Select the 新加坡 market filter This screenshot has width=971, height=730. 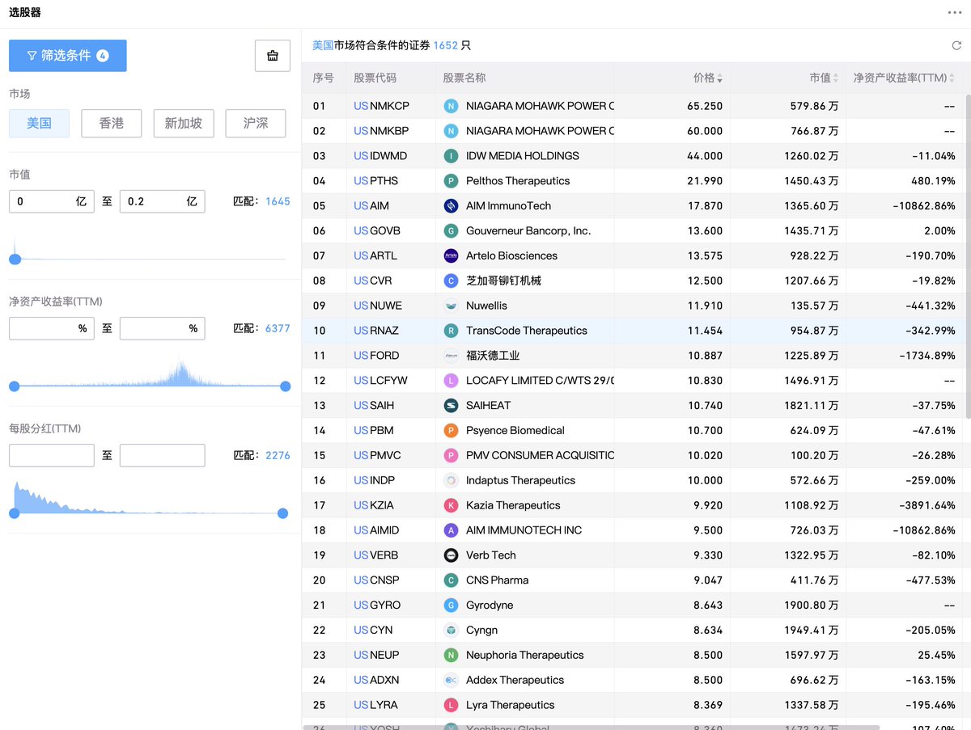184,124
